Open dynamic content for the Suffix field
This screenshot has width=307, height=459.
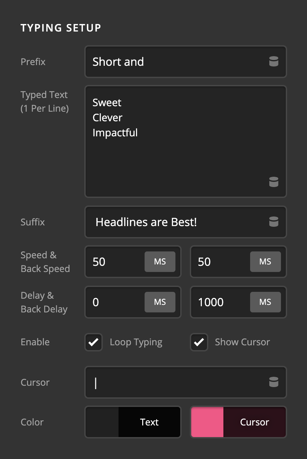(274, 222)
